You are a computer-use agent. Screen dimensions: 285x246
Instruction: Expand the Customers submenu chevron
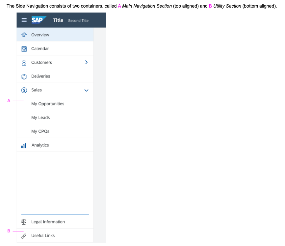(86, 62)
